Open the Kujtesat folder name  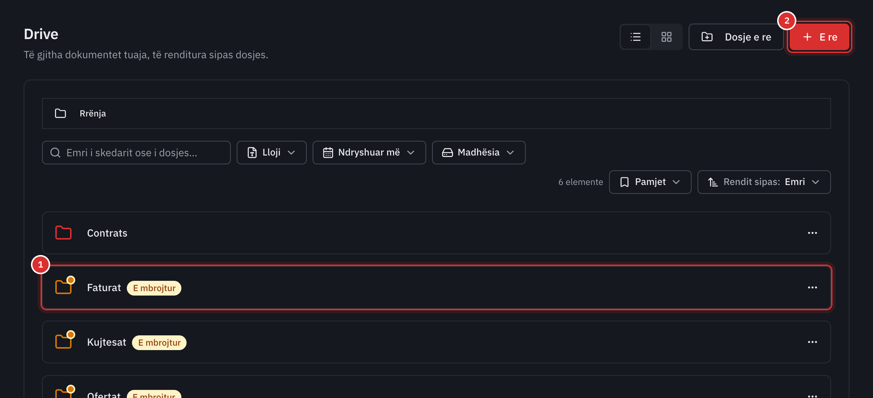point(107,342)
